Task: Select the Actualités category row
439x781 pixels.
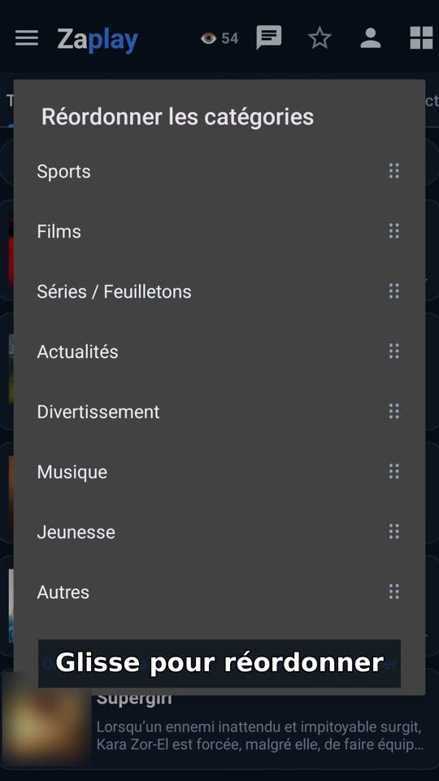Action: pyautogui.click(x=219, y=351)
